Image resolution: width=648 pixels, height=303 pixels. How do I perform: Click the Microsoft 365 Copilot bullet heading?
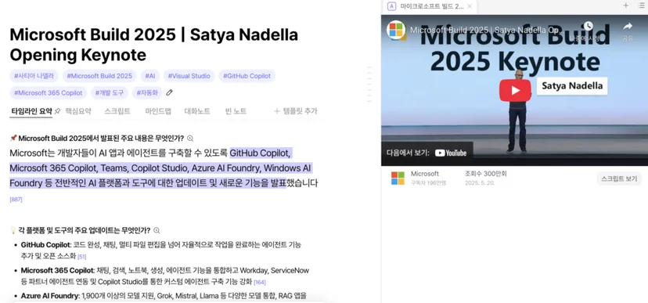57,271
